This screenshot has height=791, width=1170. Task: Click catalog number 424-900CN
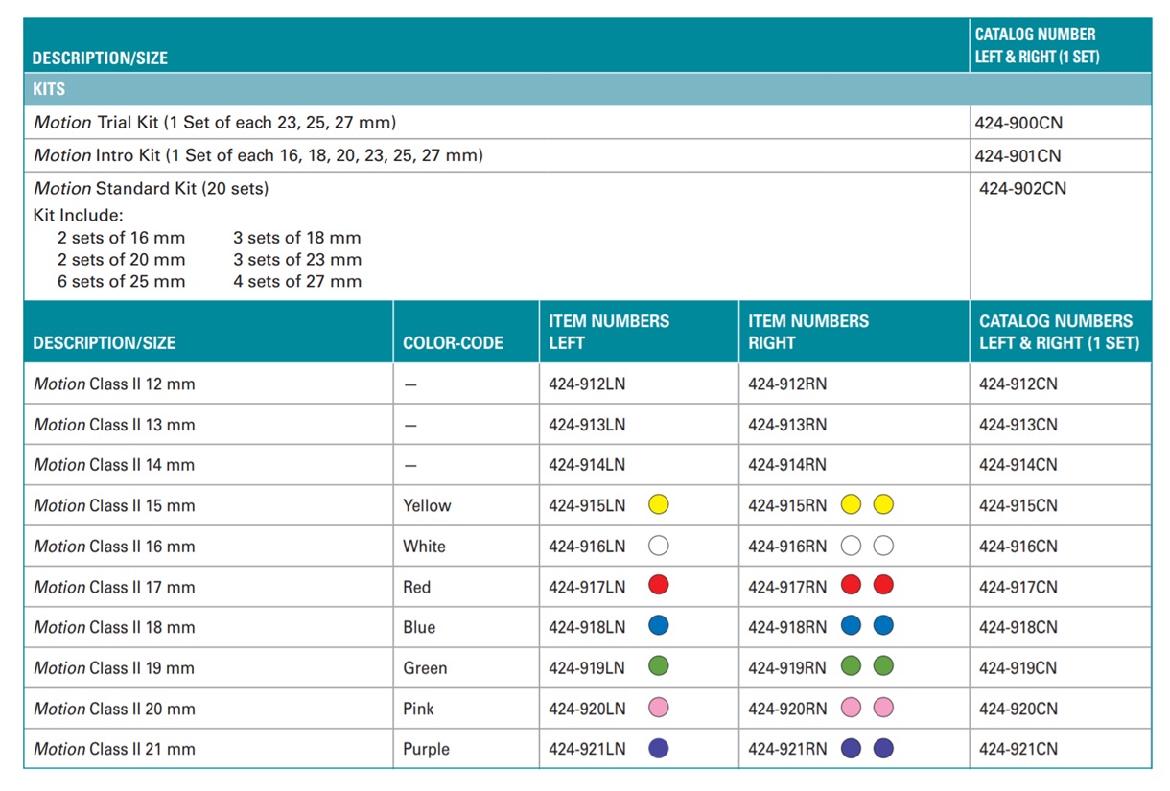1018,123
